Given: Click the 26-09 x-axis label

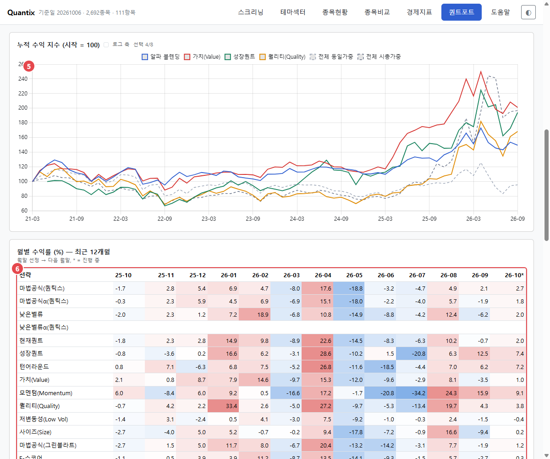Looking at the screenshot, I should tap(517, 219).
